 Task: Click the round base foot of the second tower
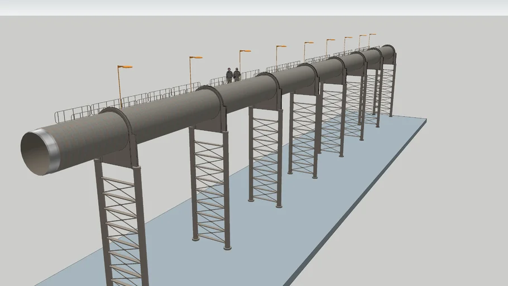click(227, 246)
